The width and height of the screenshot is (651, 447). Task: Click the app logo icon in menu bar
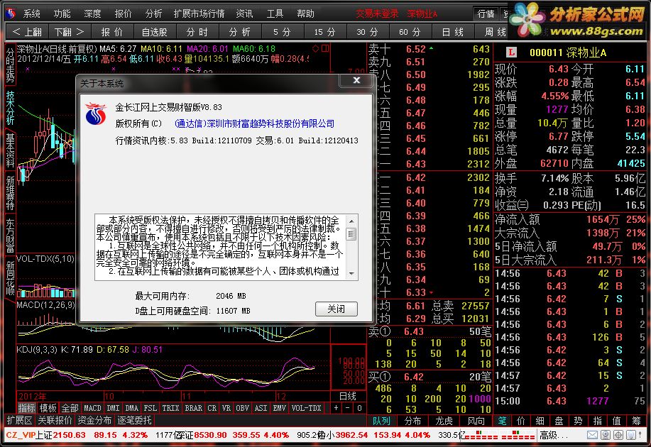pyautogui.click(x=11, y=13)
